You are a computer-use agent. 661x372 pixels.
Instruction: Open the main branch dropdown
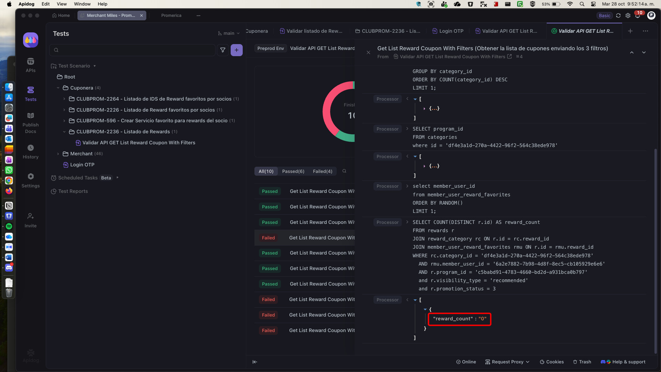[229, 33]
